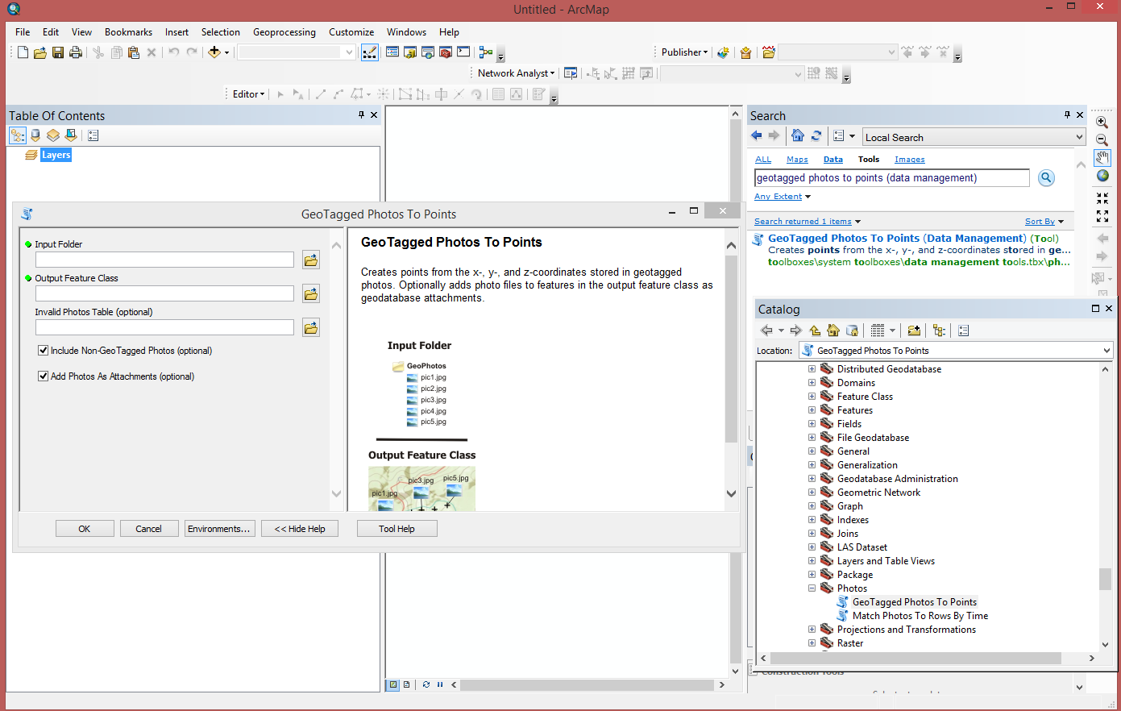Click the Add Data button
This screenshot has width=1121, height=711.
tap(214, 52)
